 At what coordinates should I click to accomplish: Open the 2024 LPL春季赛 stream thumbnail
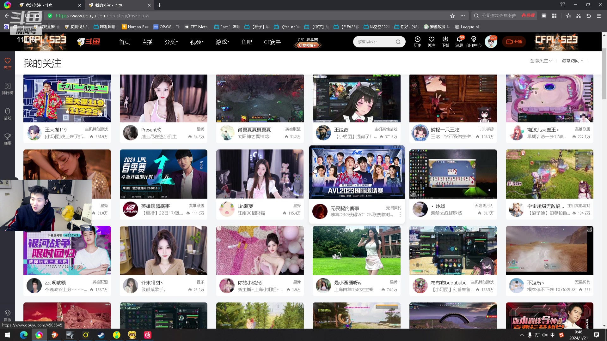tap(163, 174)
